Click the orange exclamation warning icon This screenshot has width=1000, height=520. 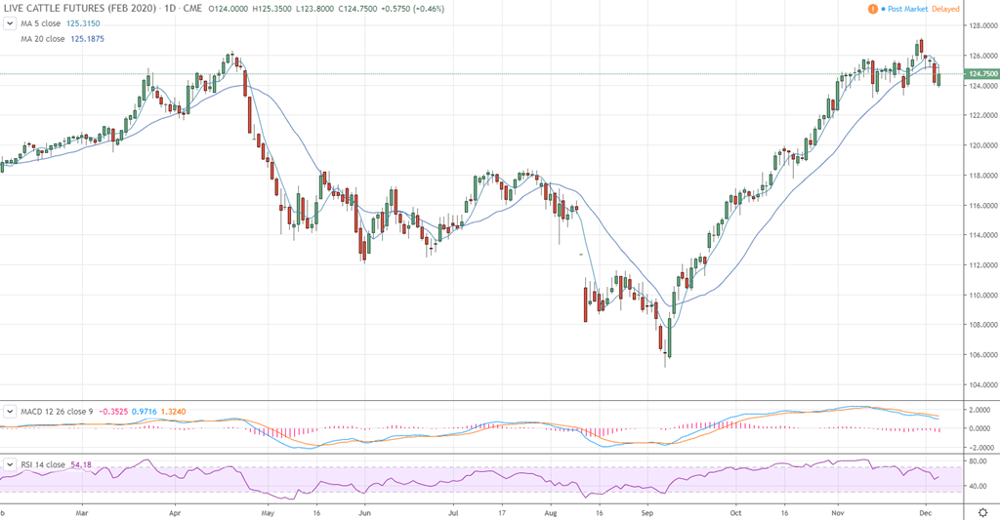tap(873, 9)
